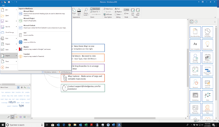The height and width of the screenshot is (127, 219).
Task: Click the FILE tab
Action: (x=3, y=5)
